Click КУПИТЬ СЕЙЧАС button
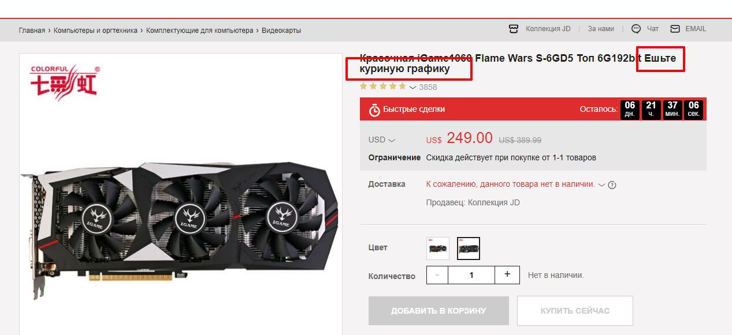 [x=575, y=311]
